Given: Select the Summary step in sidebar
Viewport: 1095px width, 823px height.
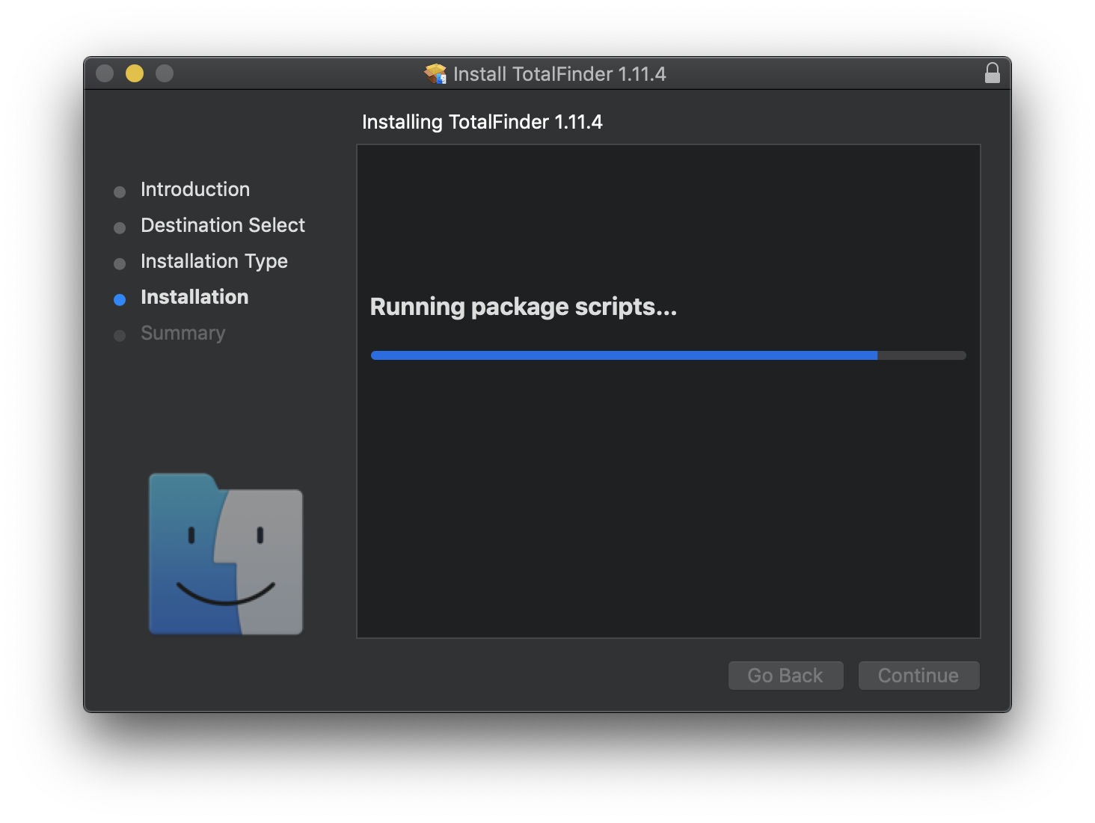Looking at the screenshot, I should click(x=182, y=333).
